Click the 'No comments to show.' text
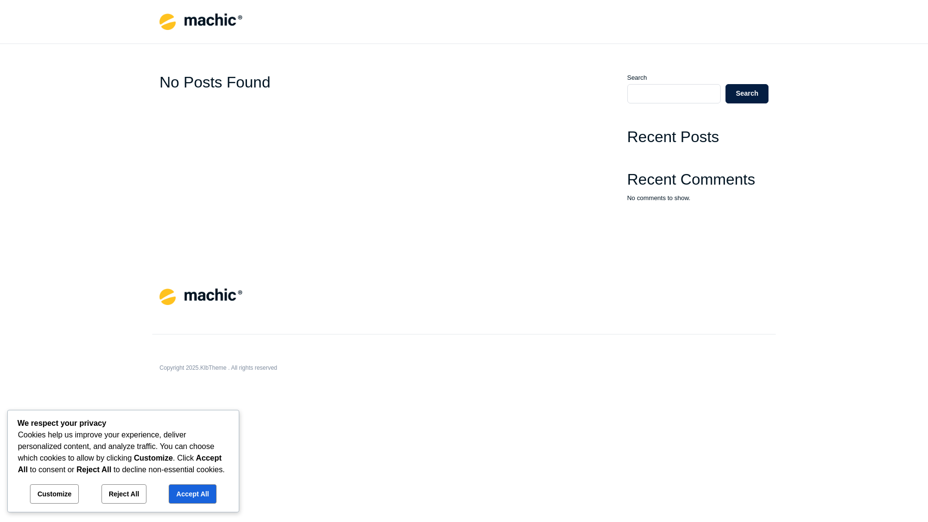Viewport: 928px width, 522px height. (659, 198)
